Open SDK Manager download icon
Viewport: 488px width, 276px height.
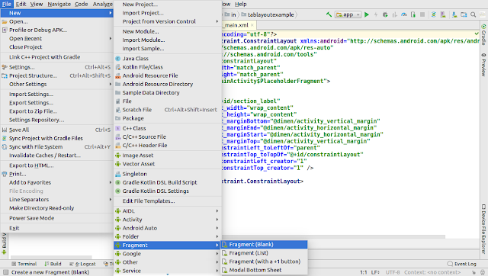pos(454,14)
